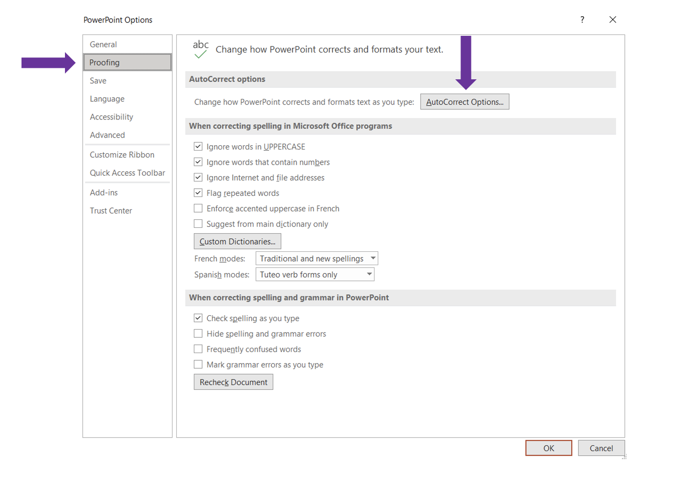Open the General options category
This screenshot has width=684, height=494.
(x=127, y=44)
